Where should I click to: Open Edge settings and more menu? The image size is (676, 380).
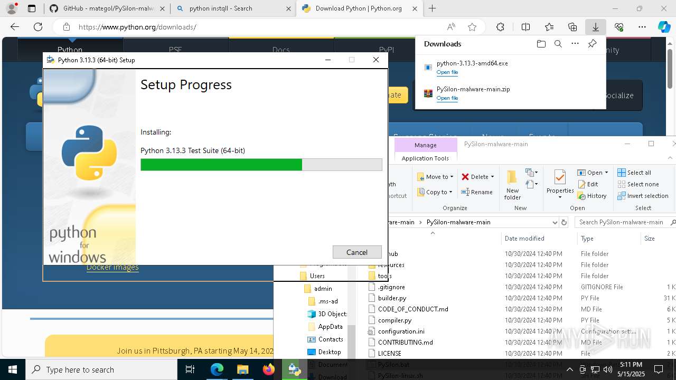(x=642, y=27)
